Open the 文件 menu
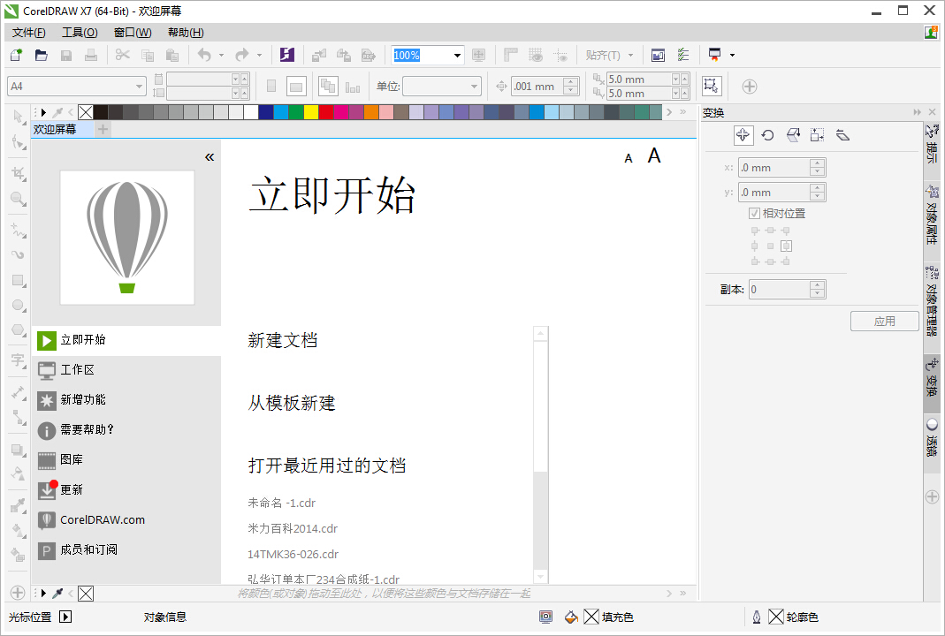This screenshot has width=945, height=636. tap(29, 33)
